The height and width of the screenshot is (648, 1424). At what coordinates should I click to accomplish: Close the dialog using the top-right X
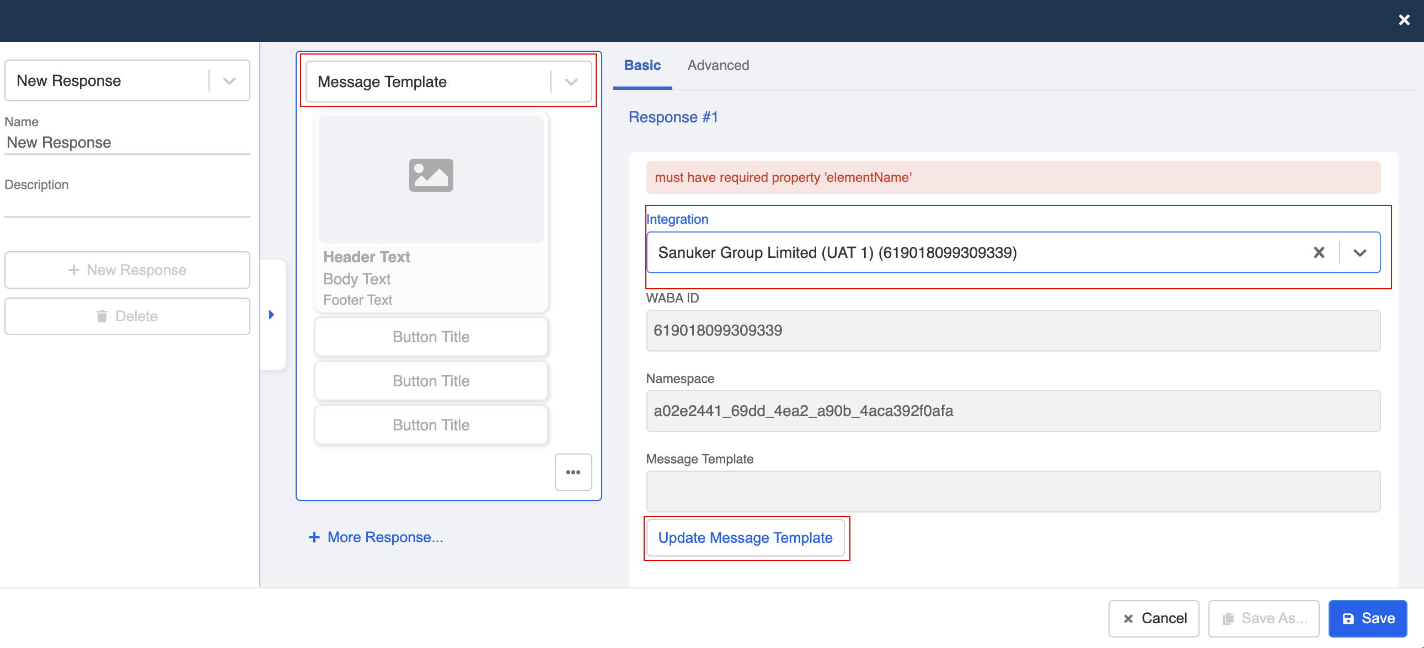click(1404, 20)
